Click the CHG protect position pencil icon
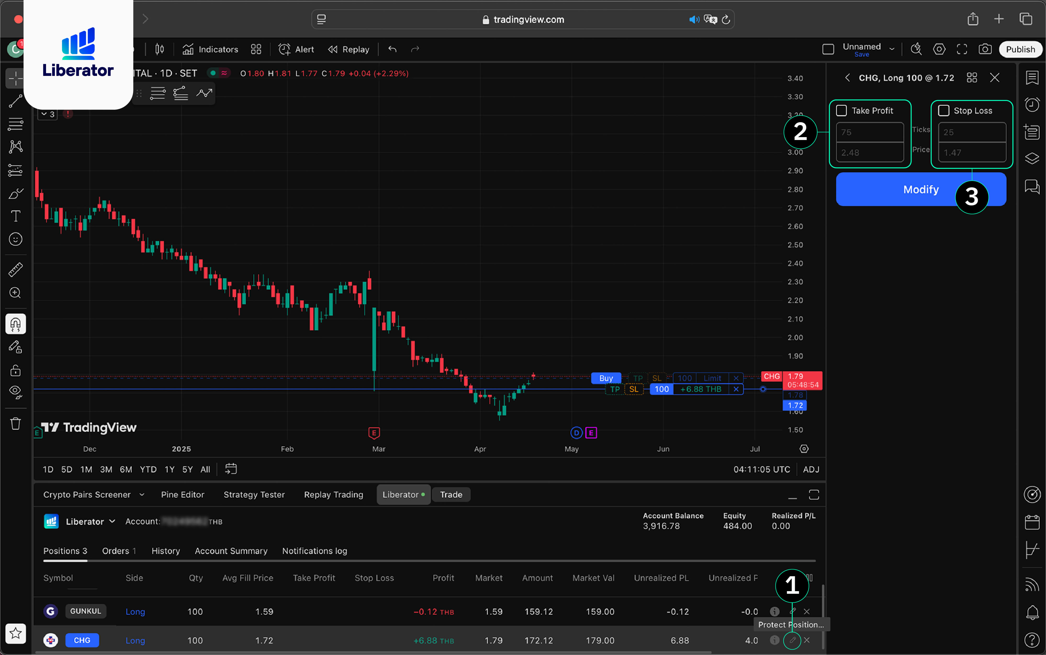The width and height of the screenshot is (1046, 655). pyautogui.click(x=792, y=640)
